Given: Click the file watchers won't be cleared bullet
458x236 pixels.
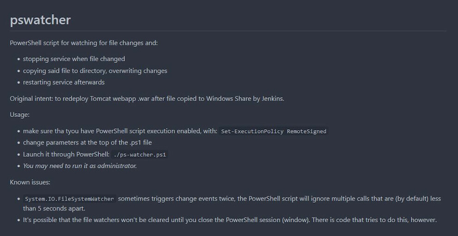Looking at the screenshot, I should tap(230, 220).
